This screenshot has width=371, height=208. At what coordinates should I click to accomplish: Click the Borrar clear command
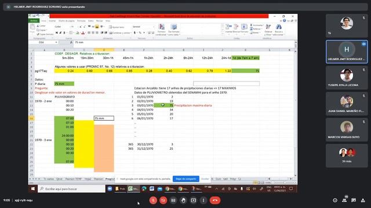254,32
